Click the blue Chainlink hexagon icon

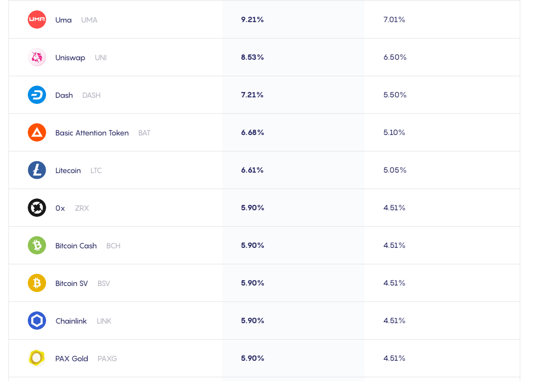[x=37, y=320]
